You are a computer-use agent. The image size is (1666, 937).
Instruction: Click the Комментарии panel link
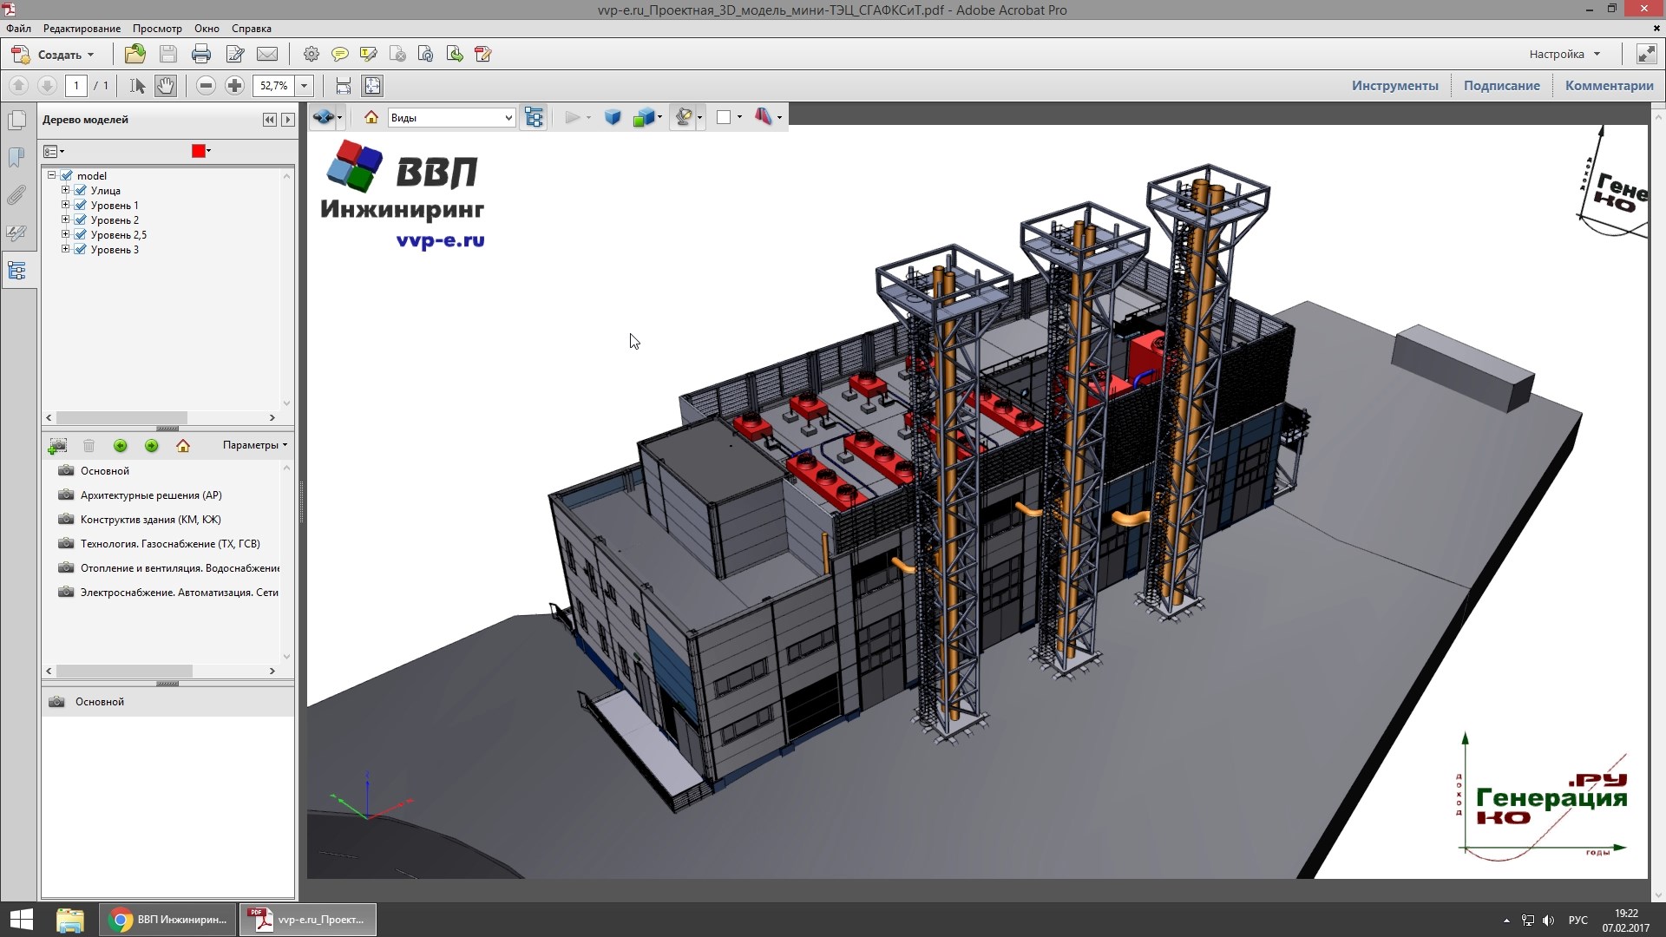point(1609,86)
